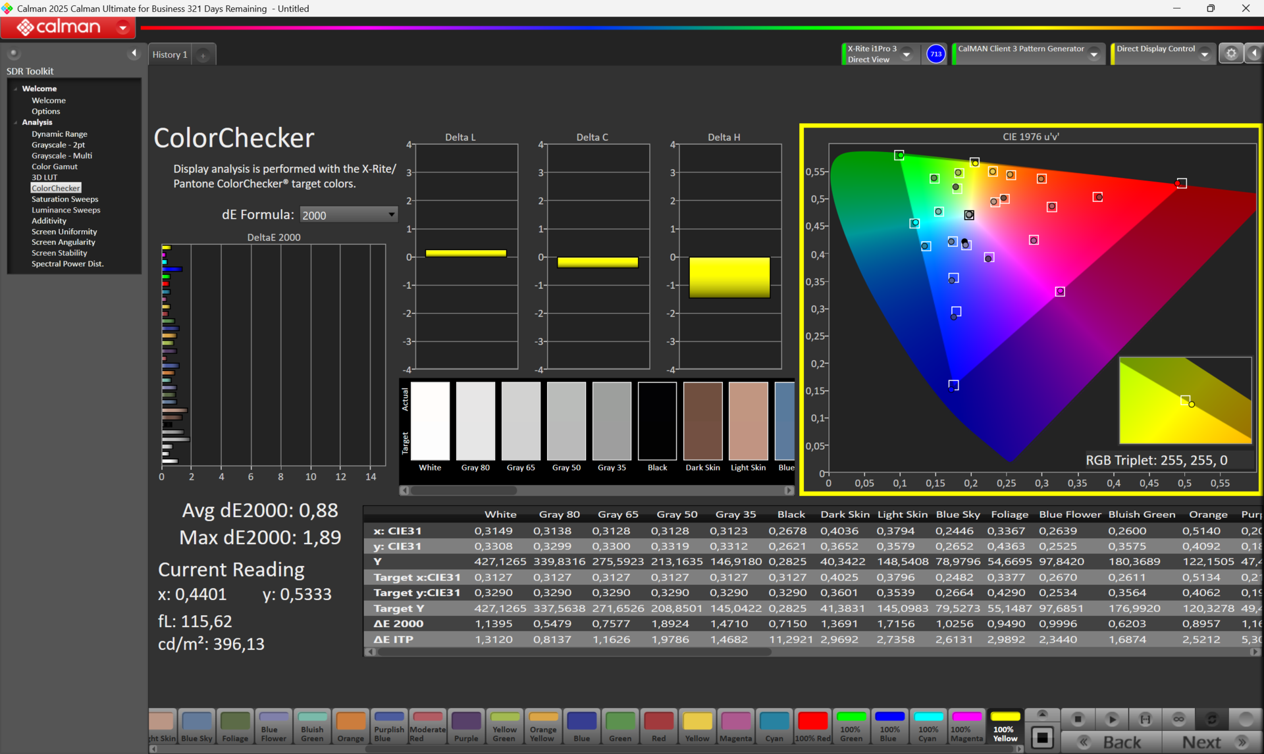
Task: Expand Direct Display Control dropdown
Action: pyautogui.click(x=1204, y=54)
